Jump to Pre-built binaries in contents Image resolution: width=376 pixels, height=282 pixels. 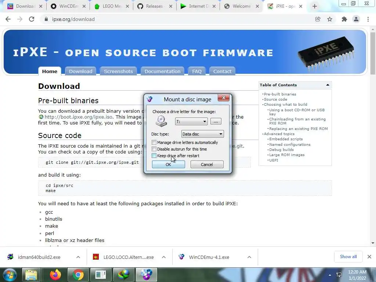coord(280,94)
